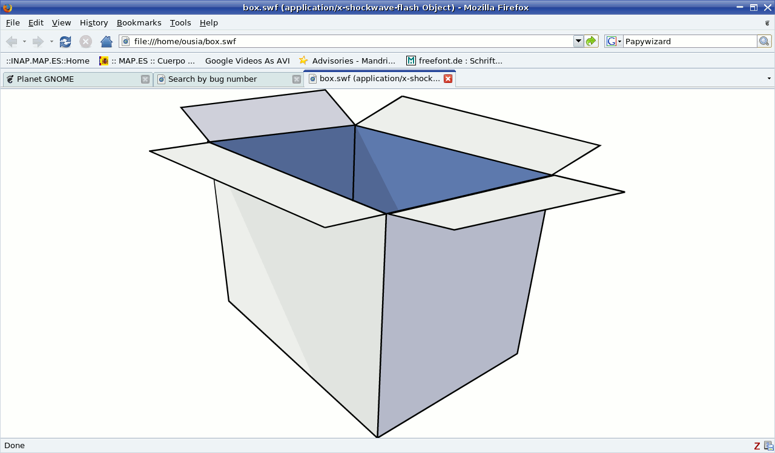Open the Bookmarks menu
Screen dimensions: 775x453
click(x=139, y=23)
